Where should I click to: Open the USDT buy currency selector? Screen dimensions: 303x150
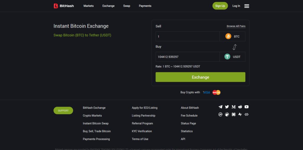point(232,57)
